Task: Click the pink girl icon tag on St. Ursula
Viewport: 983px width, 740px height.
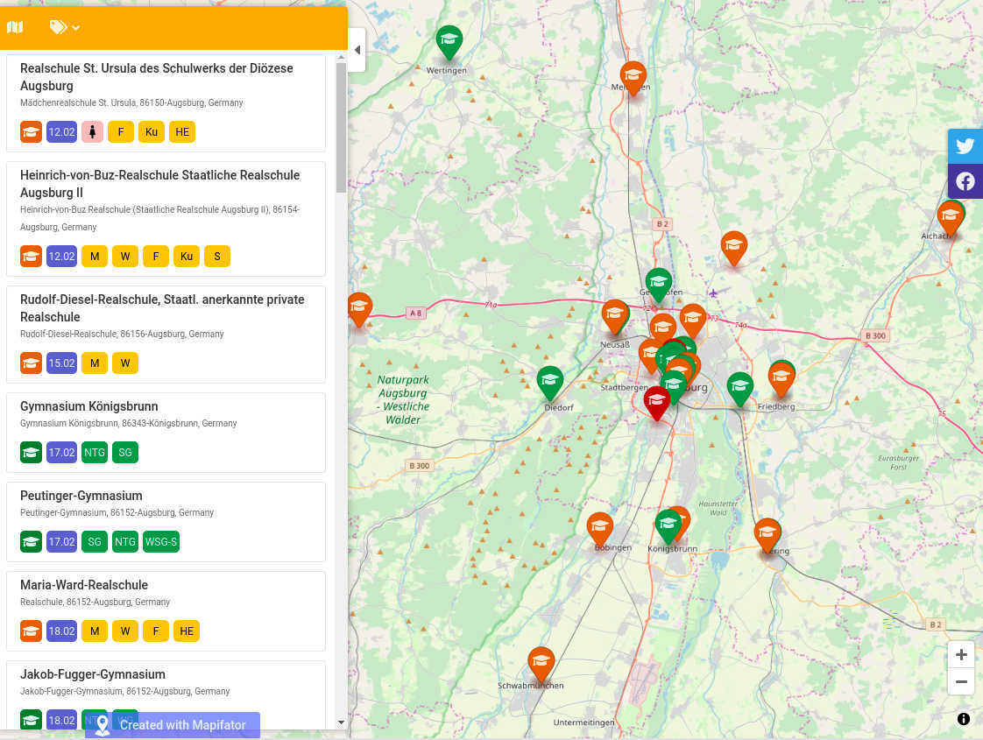Action: 93,132
